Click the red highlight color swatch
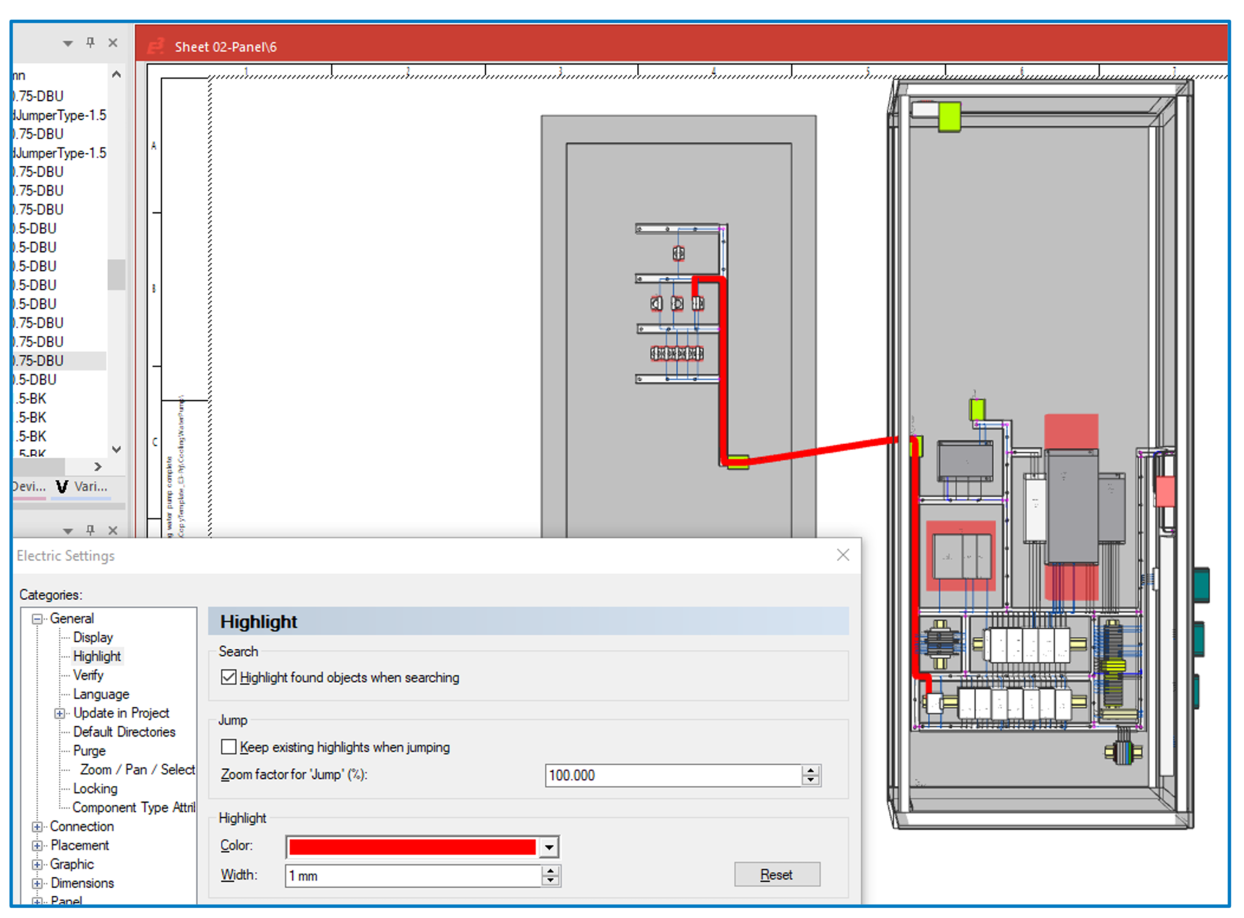 (x=412, y=847)
